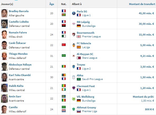Sort by the Âge column header
Viewport: 156px width, 115px height.
[52, 4]
